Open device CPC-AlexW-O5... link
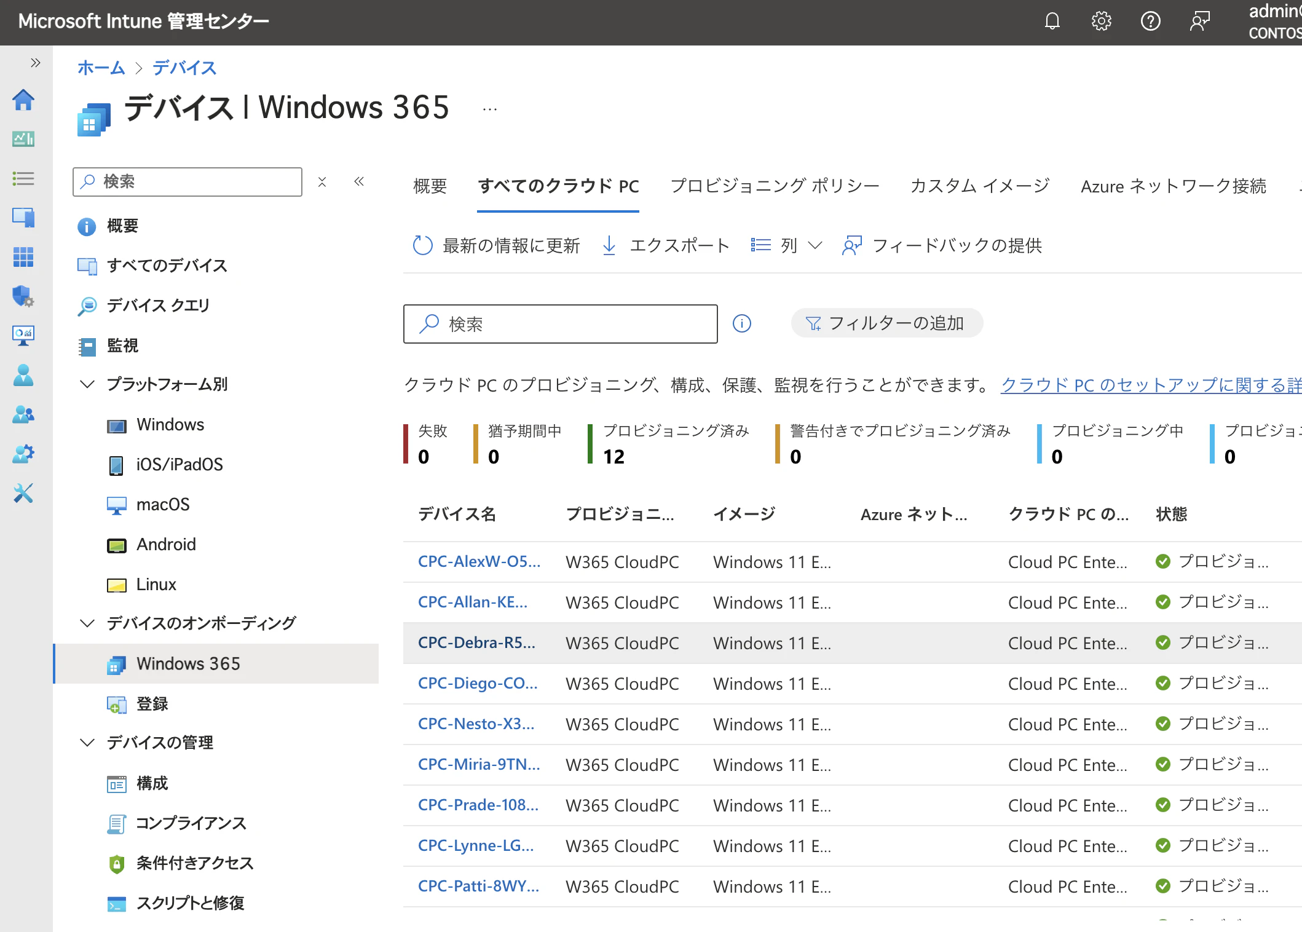The height and width of the screenshot is (932, 1302). (479, 562)
